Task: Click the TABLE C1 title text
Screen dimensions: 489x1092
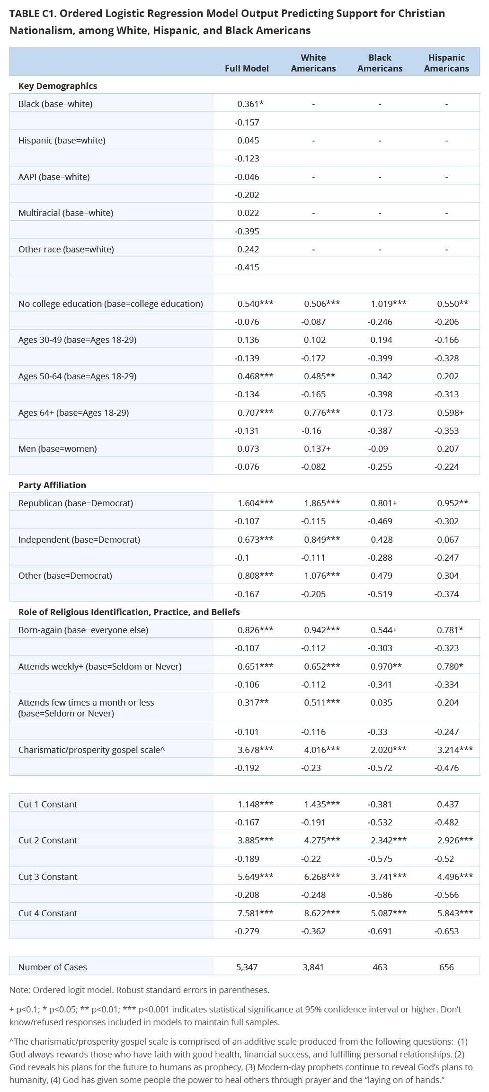Action: click(x=227, y=22)
